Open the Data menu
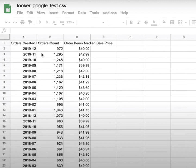 82,13
